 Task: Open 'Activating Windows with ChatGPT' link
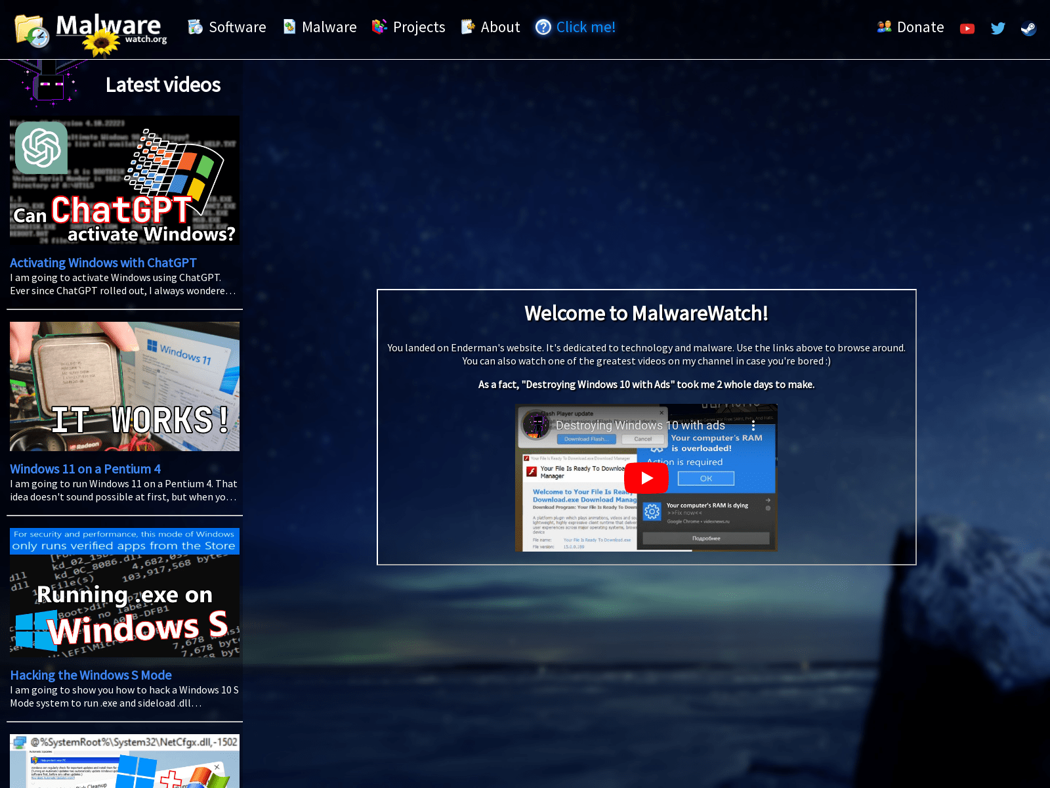(103, 263)
